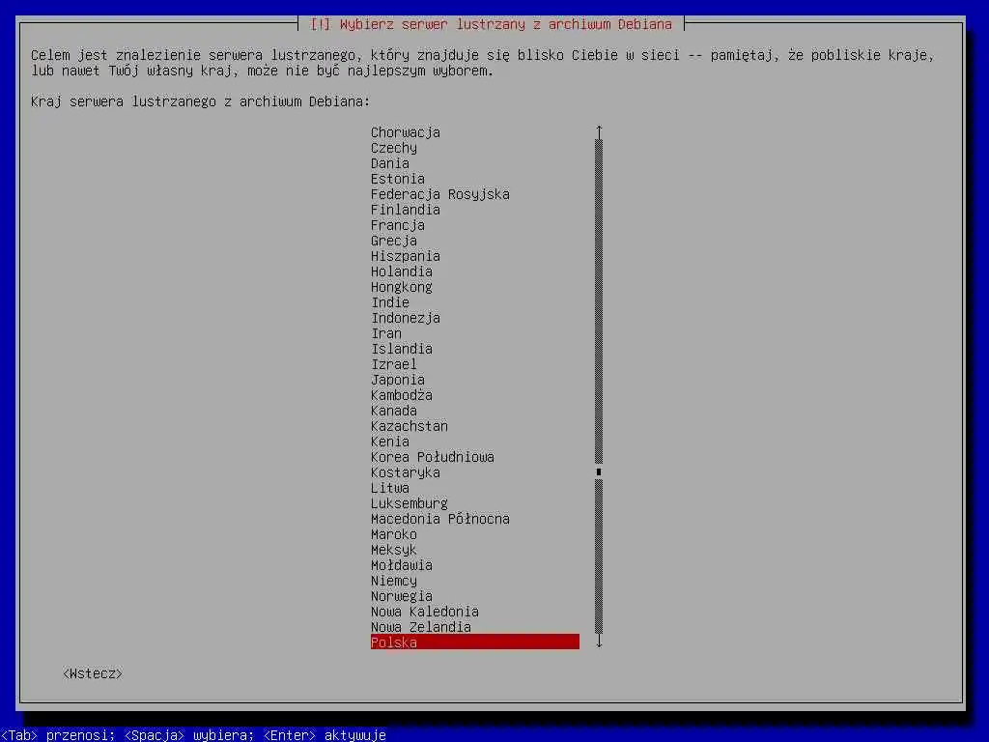989x742 pixels.
Task: Choose Macedonia Północna from the list
Action: [x=439, y=519]
